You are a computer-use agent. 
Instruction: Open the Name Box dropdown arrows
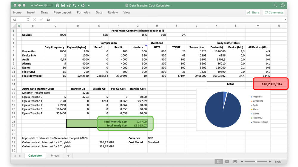(28, 20)
